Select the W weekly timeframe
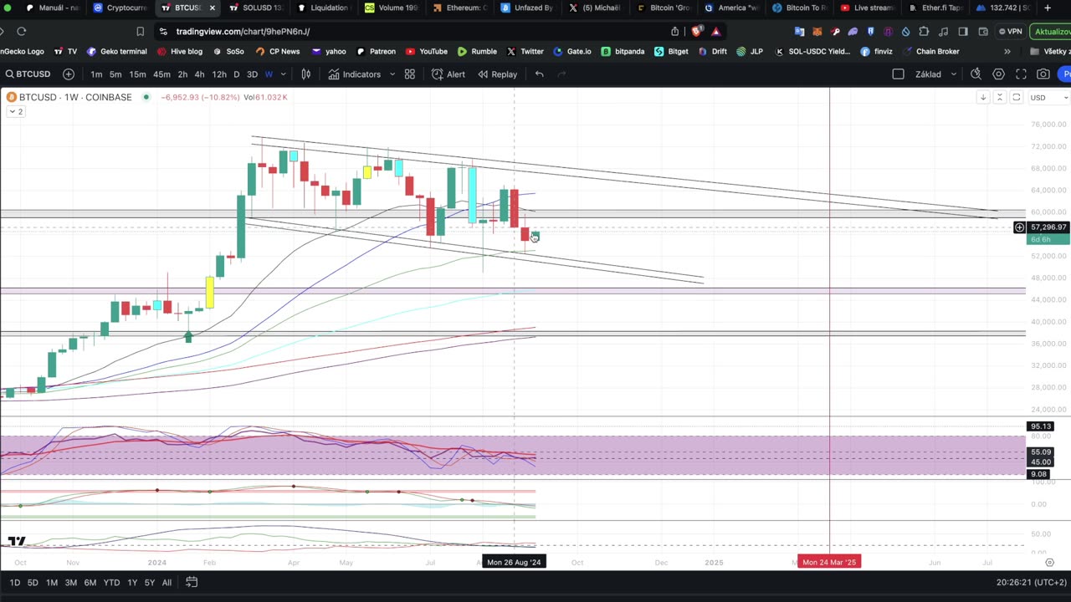This screenshot has width=1071, height=602. 269,74
